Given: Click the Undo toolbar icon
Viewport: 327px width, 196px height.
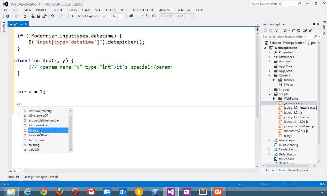Looking at the screenshot, I should point(52,16).
